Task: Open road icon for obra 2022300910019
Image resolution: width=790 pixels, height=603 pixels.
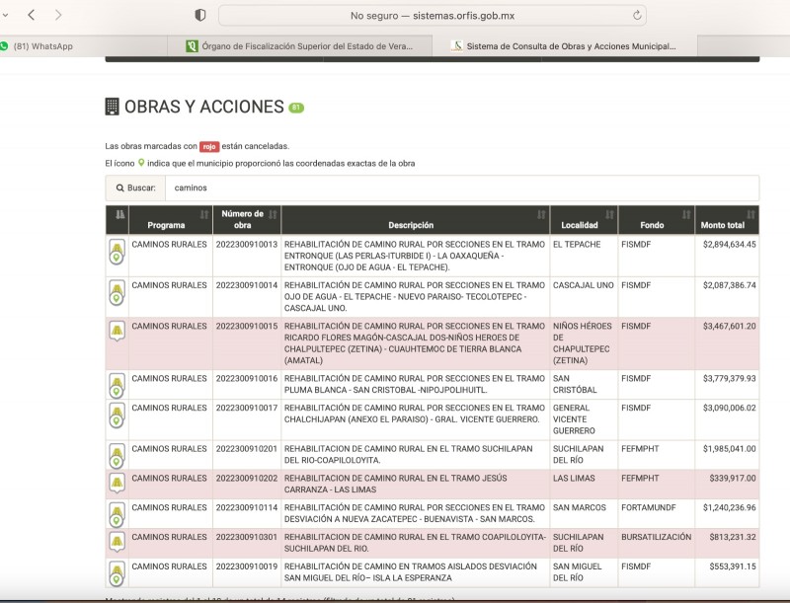Action: pyautogui.click(x=117, y=573)
